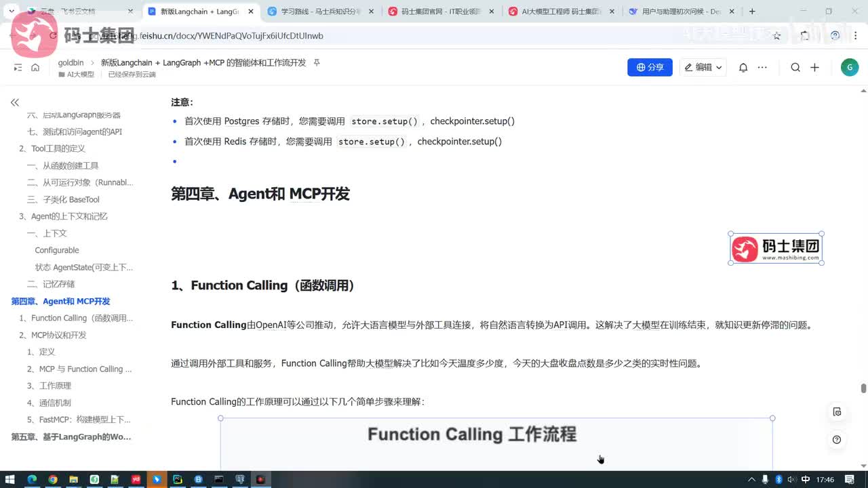
Task: Collapse the outline with double chevron
Action: (x=15, y=102)
